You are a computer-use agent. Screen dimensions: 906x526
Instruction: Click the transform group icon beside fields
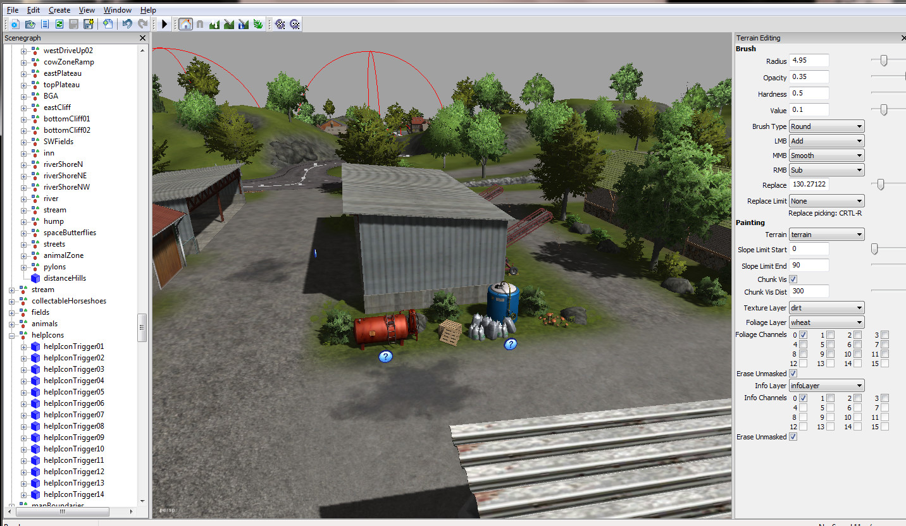(23, 312)
